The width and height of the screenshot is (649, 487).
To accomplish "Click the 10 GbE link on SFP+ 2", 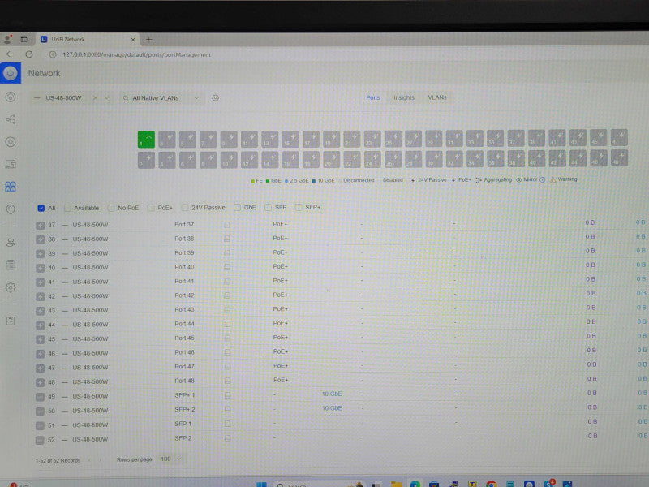I will (332, 408).
